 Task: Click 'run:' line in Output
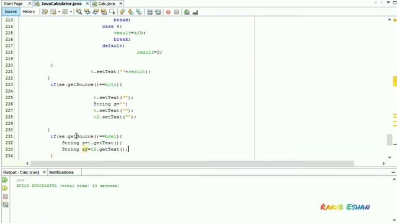coord(21,180)
